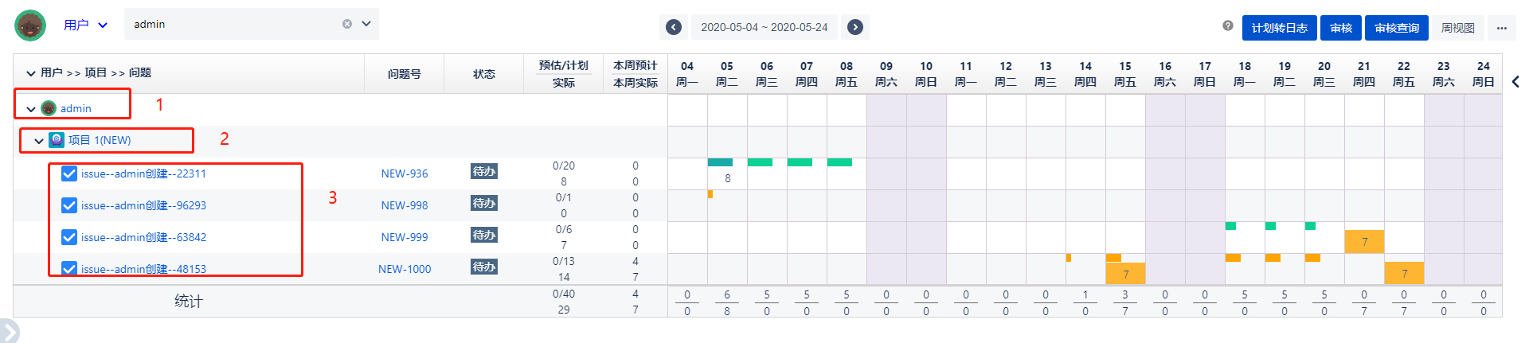Image resolution: width=1529 pixels, height=343 pixels.
Task: Collapse the admin user tree node
Action: pyautogui.click(x=31, y=109)
